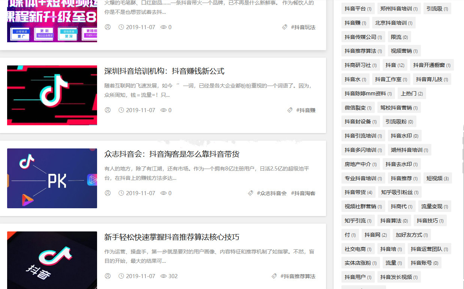Select the 抖音 (12) tag
The height and width of the screenshot is (289, 464).
[x=395, y=65]
